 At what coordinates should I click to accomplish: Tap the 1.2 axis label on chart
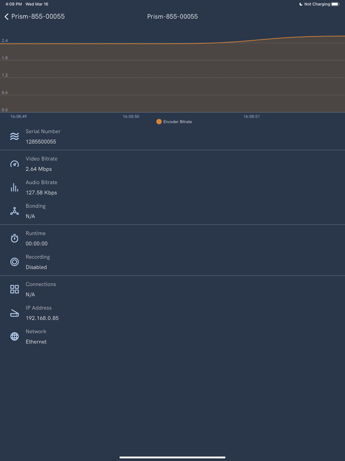point(5,75)
